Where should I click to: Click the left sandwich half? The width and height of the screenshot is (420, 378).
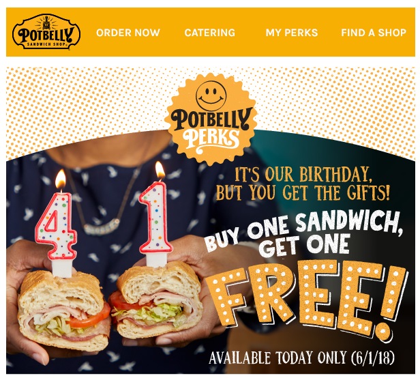click(x=64, y=311)
